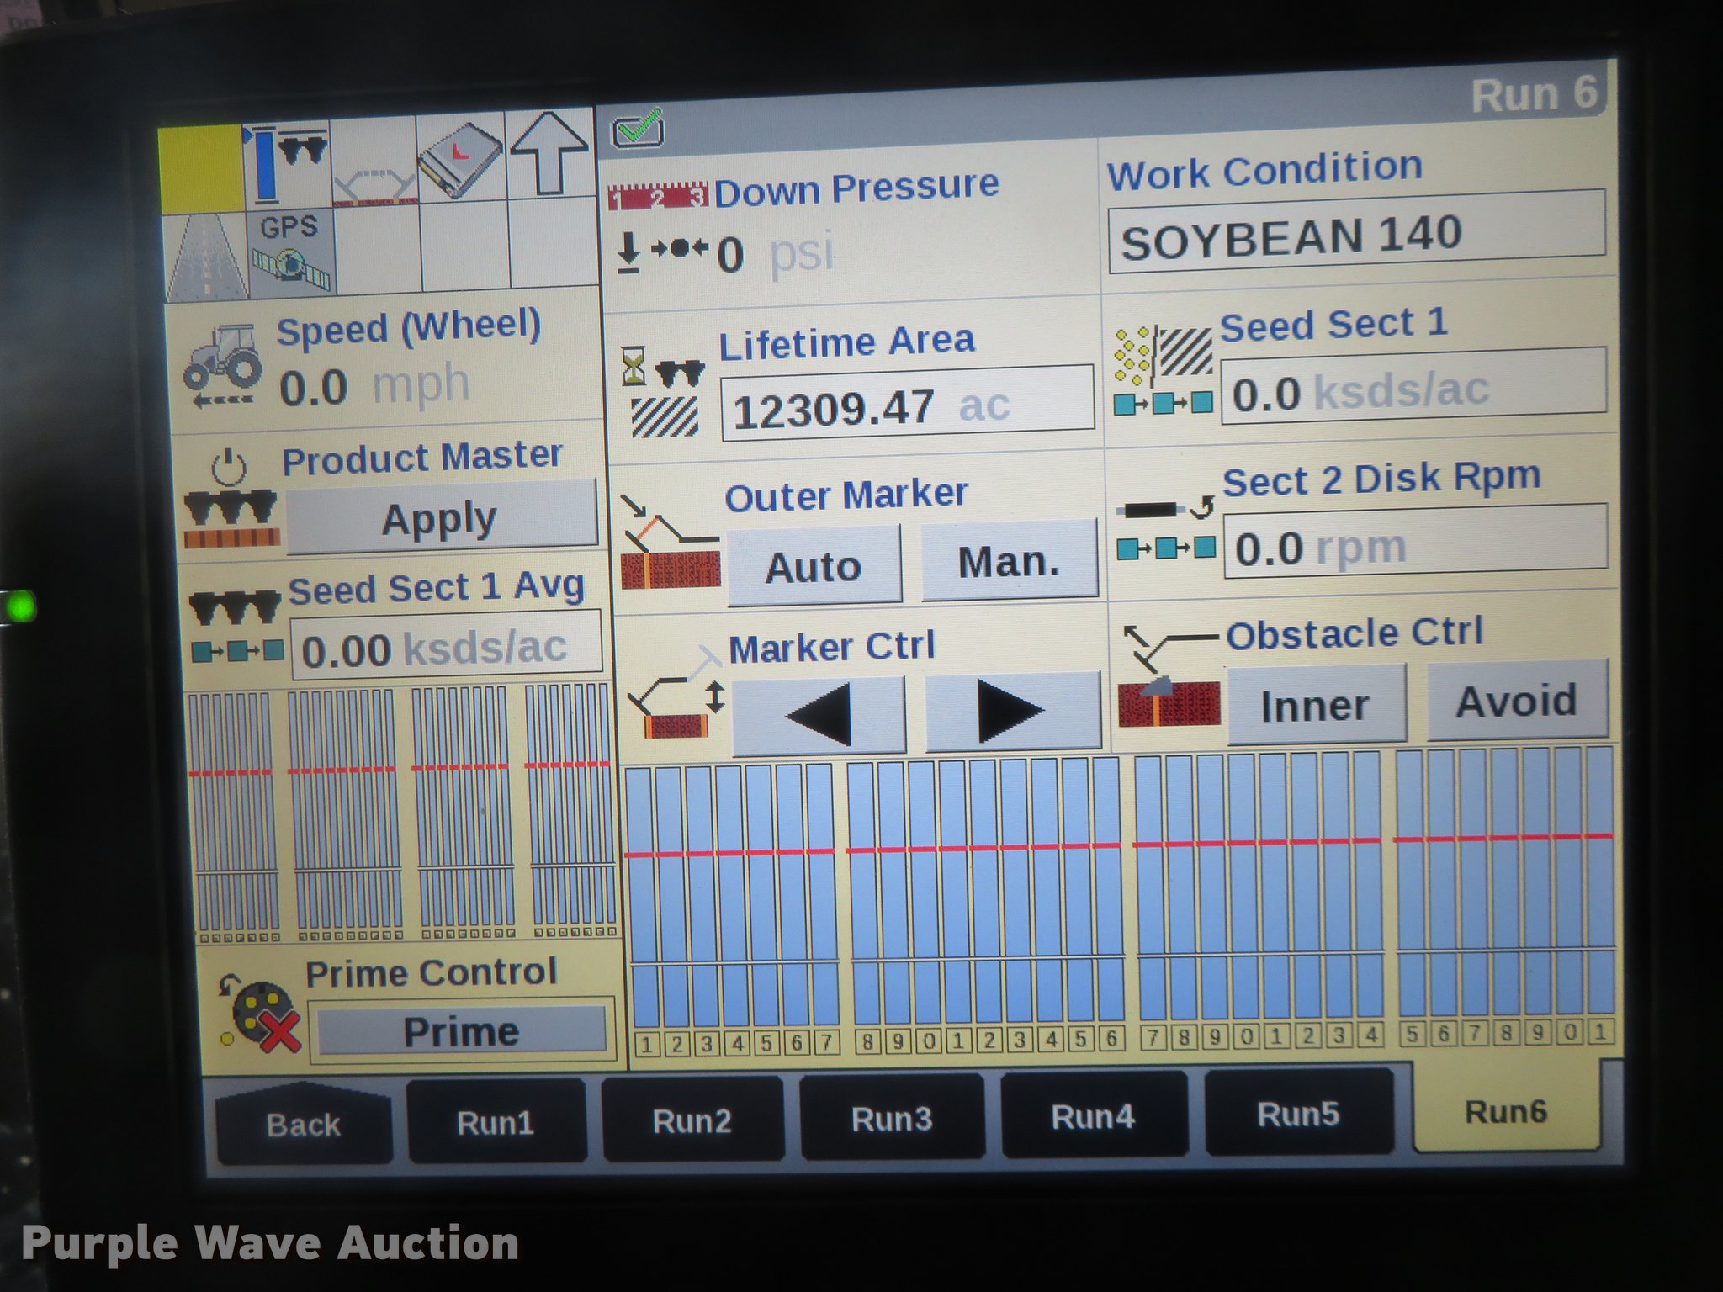Switch to the Run3 tab

tap(891, 1119)
